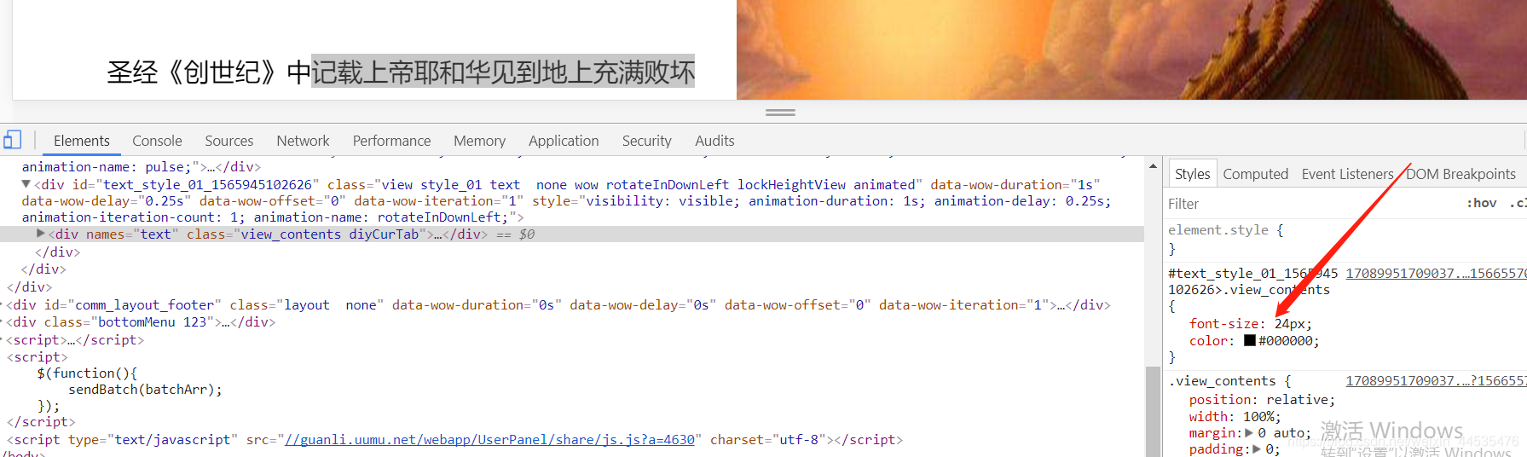Switch to the Console tab
Viewport: 1527px width, 457px height.
click(x=157, y=141)
